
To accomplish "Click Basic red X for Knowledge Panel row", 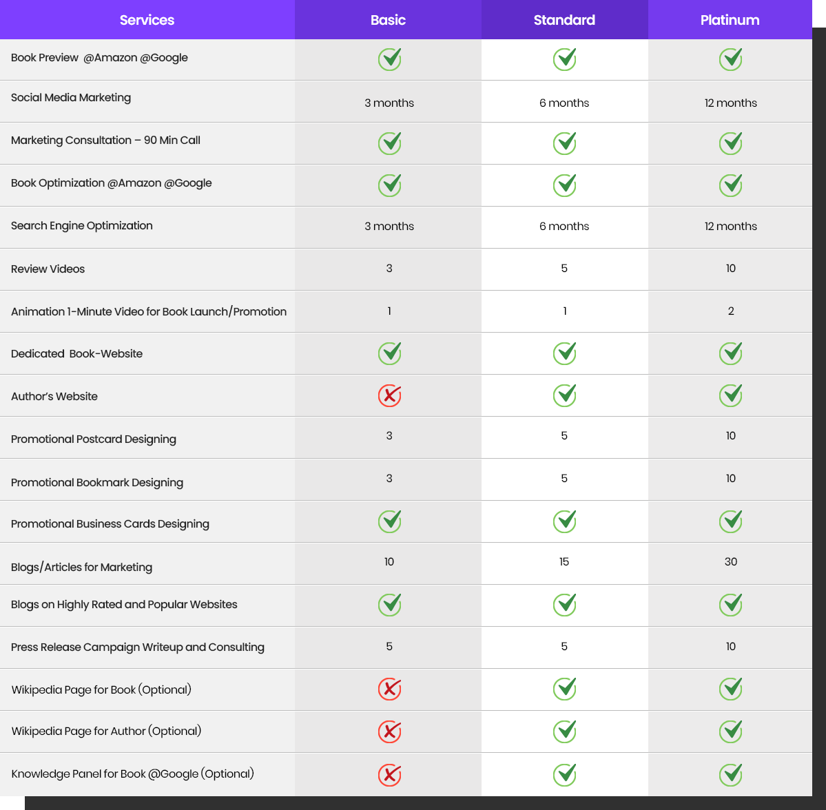I will pyautogui.click(x=389, y=775).
